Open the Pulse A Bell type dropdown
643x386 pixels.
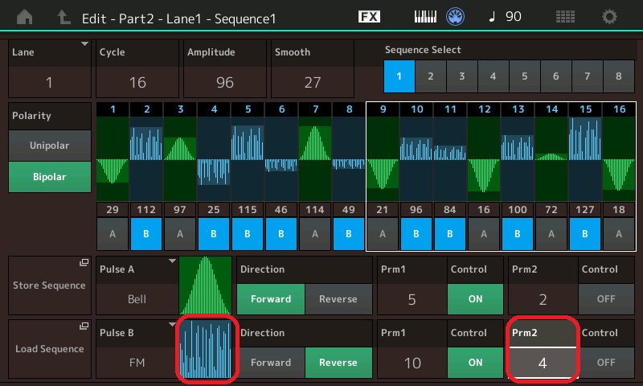pyautogui.click(x=137, y=286)
